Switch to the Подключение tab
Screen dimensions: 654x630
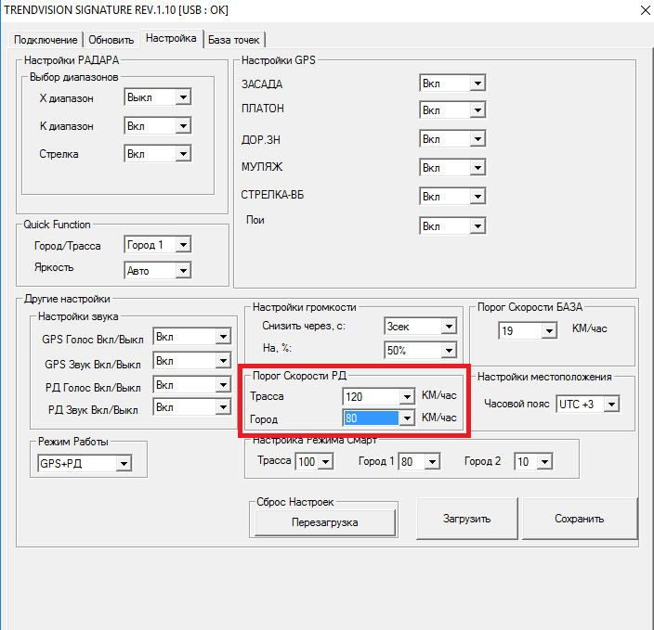(x=46, y=39)
